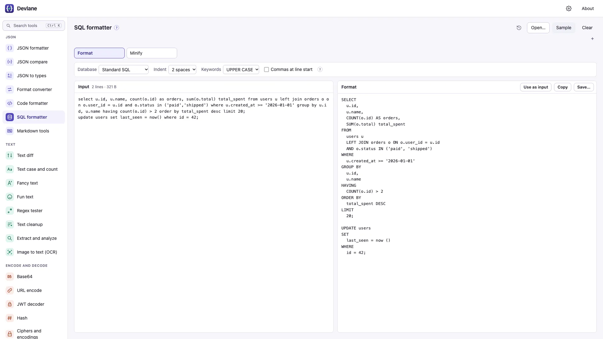Click the Open... button
603x339 pixels.
coord(538,28)
